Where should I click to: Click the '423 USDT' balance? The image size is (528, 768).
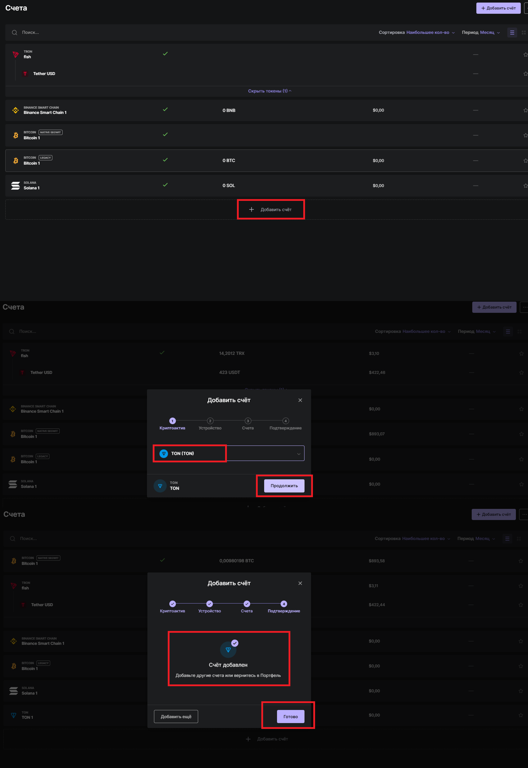[230, 372]
